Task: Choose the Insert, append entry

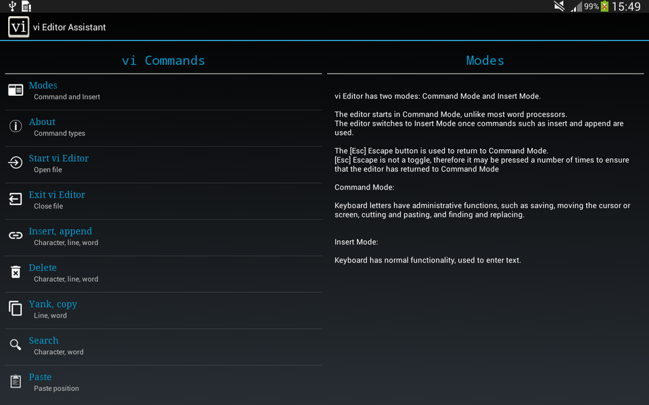Action: point(163,237)
